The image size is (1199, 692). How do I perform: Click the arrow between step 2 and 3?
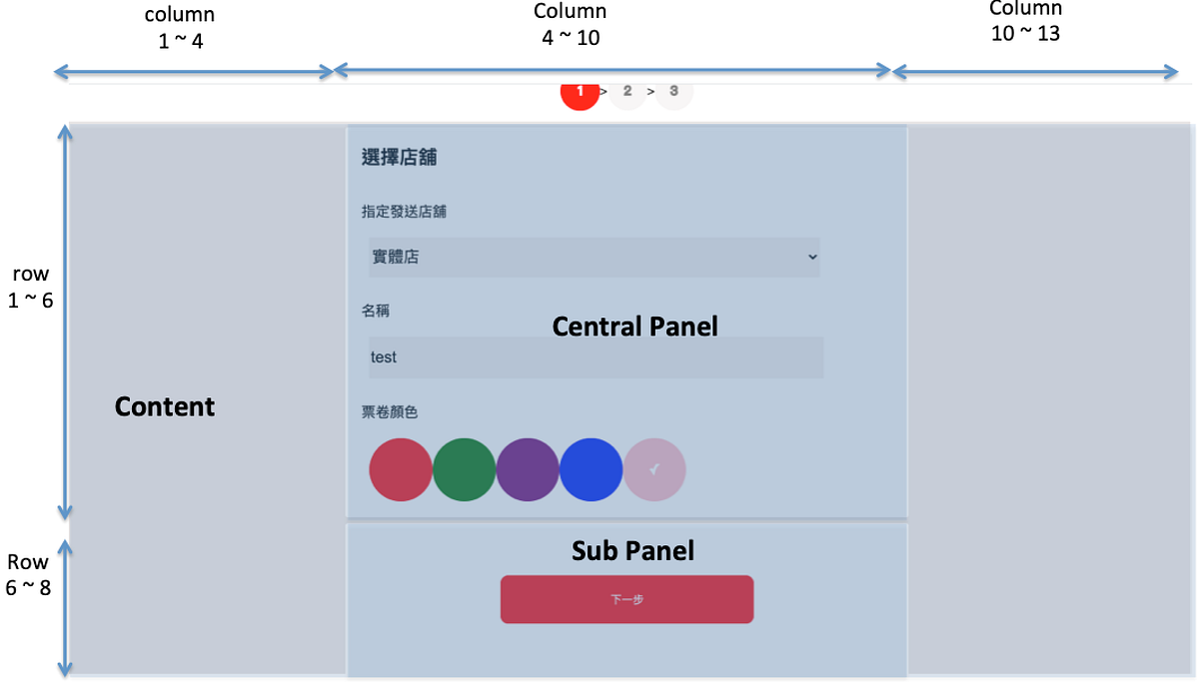tap(650, 91)
